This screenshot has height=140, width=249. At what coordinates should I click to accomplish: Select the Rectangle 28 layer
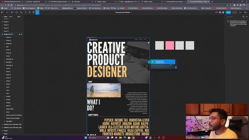(9, 59)
